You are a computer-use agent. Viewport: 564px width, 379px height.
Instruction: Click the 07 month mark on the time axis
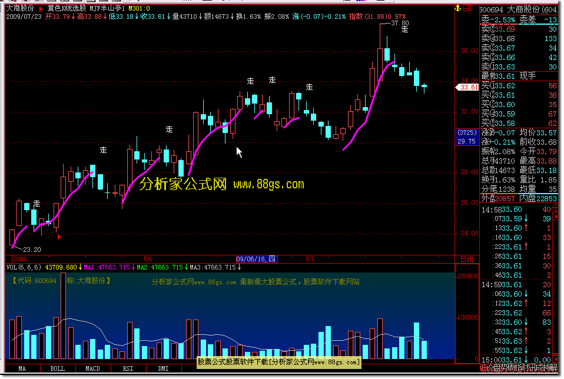point(310,259)
